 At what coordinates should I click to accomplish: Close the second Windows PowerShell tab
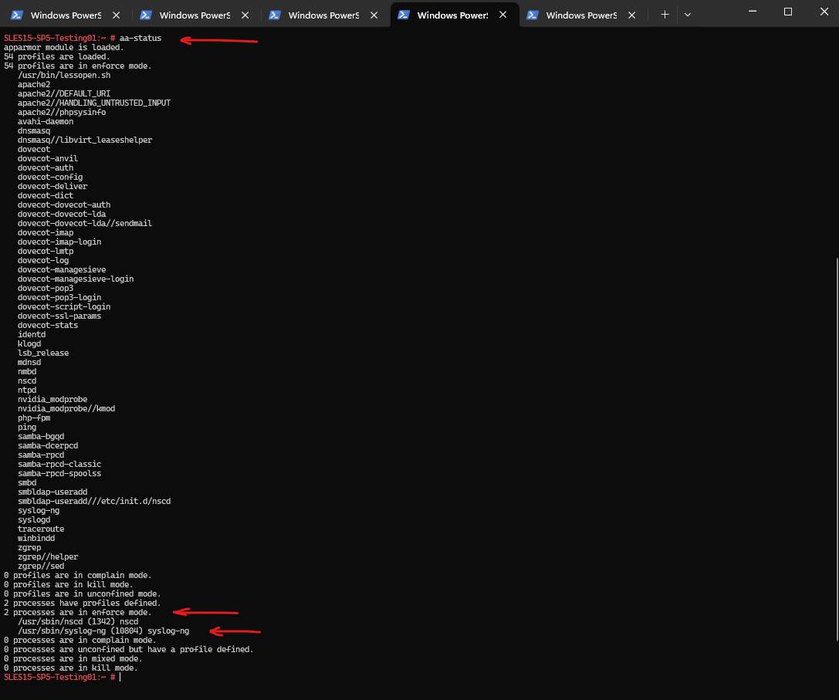pos(245,15)
